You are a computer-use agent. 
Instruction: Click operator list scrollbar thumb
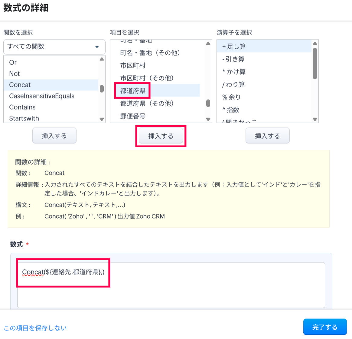[315, 63]
